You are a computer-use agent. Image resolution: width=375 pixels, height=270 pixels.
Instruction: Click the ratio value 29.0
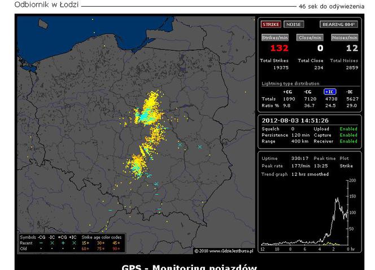(x=351, y=106)
